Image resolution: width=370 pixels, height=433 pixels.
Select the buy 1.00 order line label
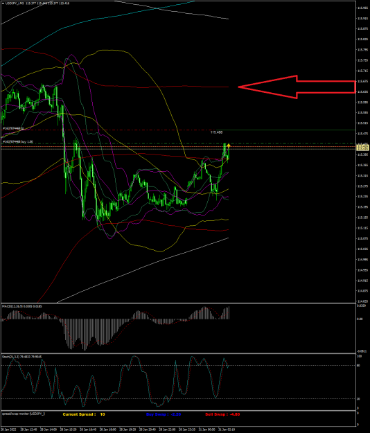(18, 141)
